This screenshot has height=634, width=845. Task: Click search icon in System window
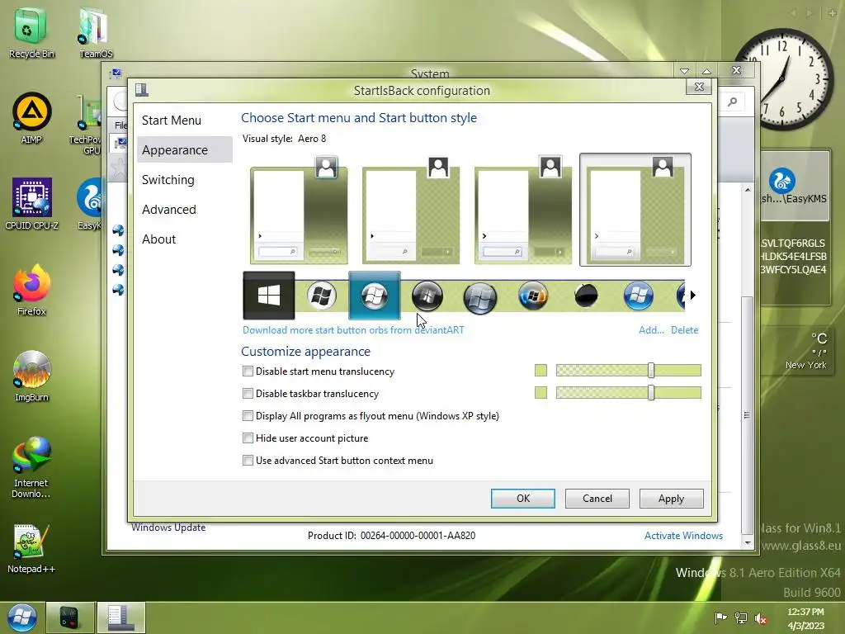point(733,102)
